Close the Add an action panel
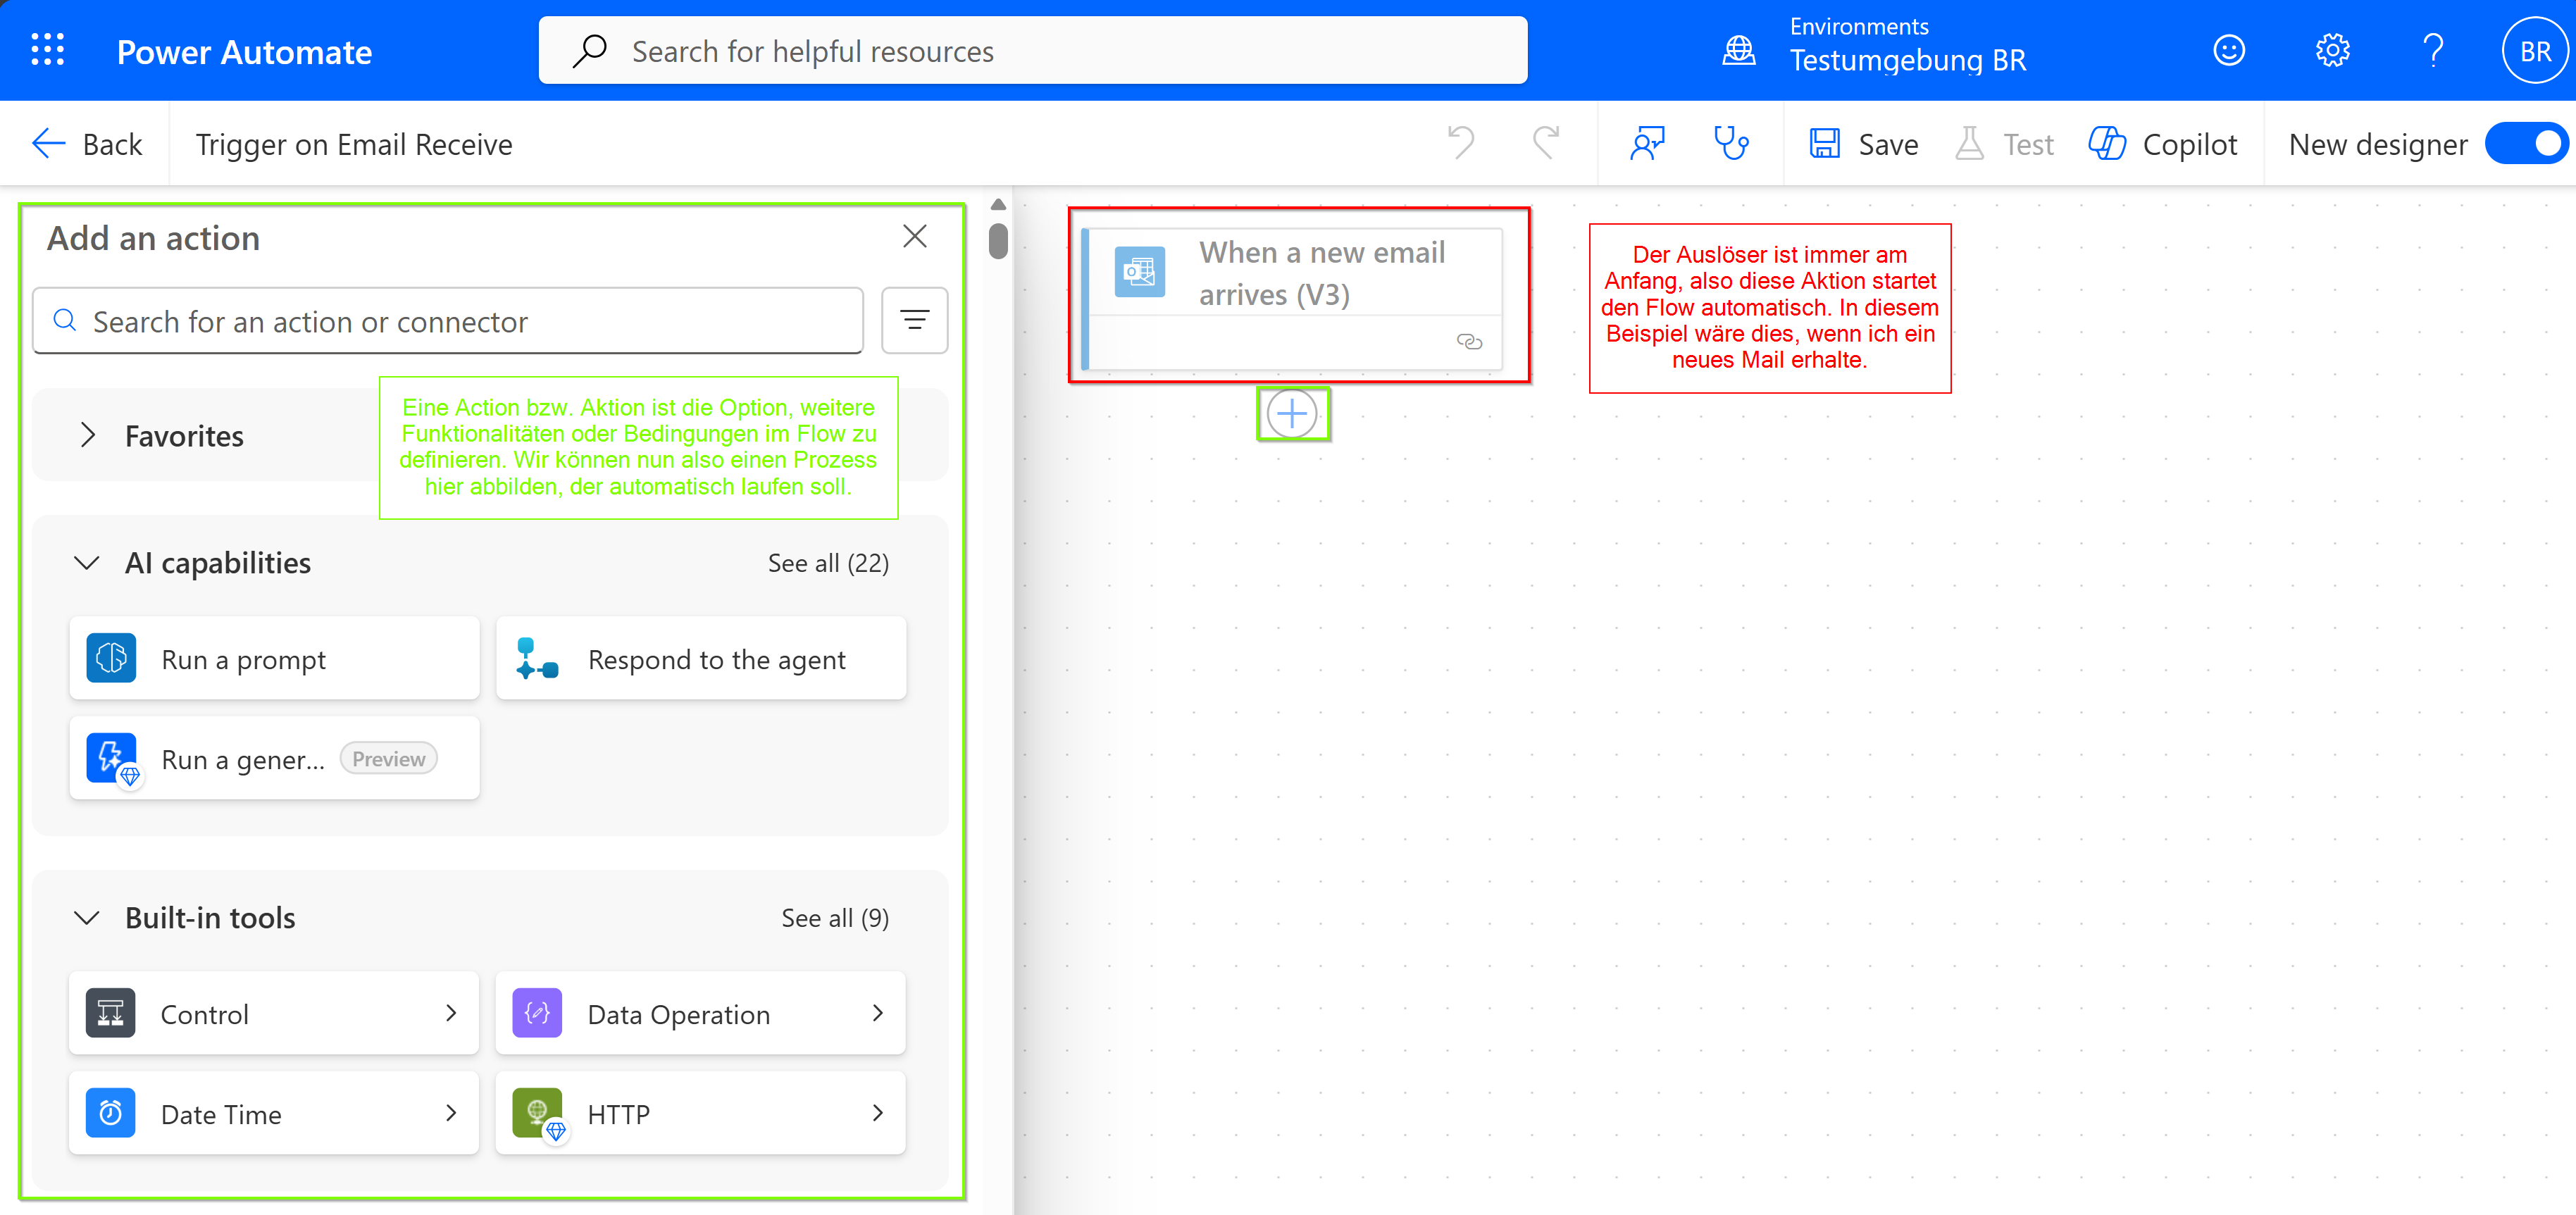2576x1215 pixels. coord(914,237)
